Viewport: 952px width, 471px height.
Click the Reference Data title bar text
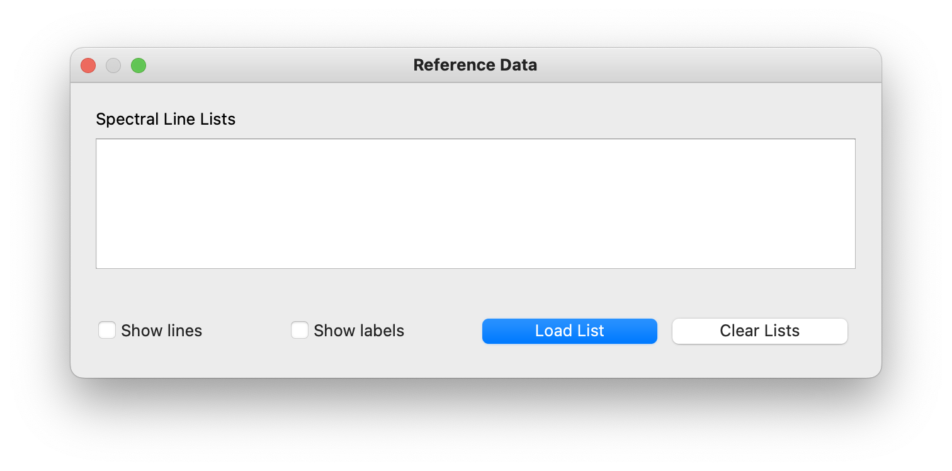coord(475,65)
